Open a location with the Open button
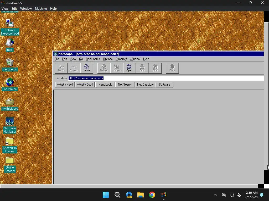Viewport: 269px width, 201px height. pos(129,68)
